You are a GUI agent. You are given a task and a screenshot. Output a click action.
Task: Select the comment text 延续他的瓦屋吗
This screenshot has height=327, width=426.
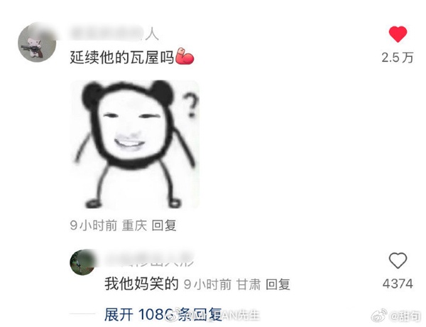pyautogui.click(x=122, y=58)
